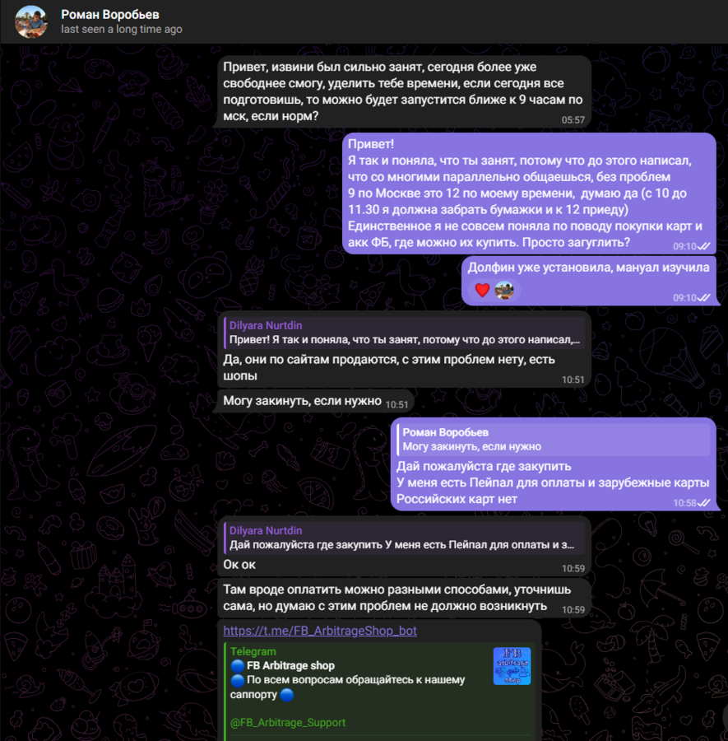Click the red heart reaction
728x741 pixels.
482,290
